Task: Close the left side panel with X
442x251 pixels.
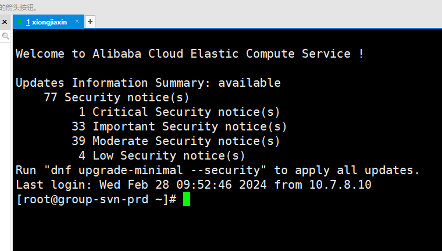Action: pyautogui.click(x=5, y=22)
